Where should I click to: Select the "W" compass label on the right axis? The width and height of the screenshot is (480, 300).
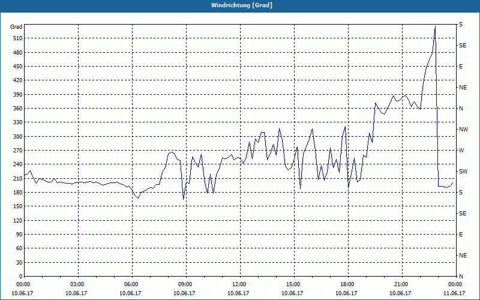[x=461, y=151]
